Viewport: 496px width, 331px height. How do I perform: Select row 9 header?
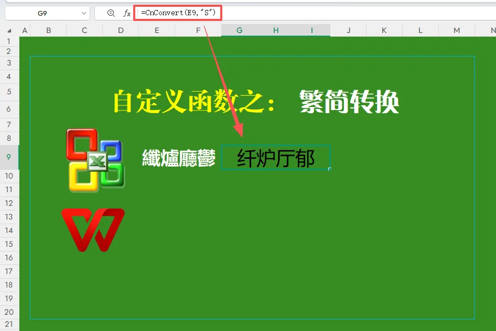[9, 157]
